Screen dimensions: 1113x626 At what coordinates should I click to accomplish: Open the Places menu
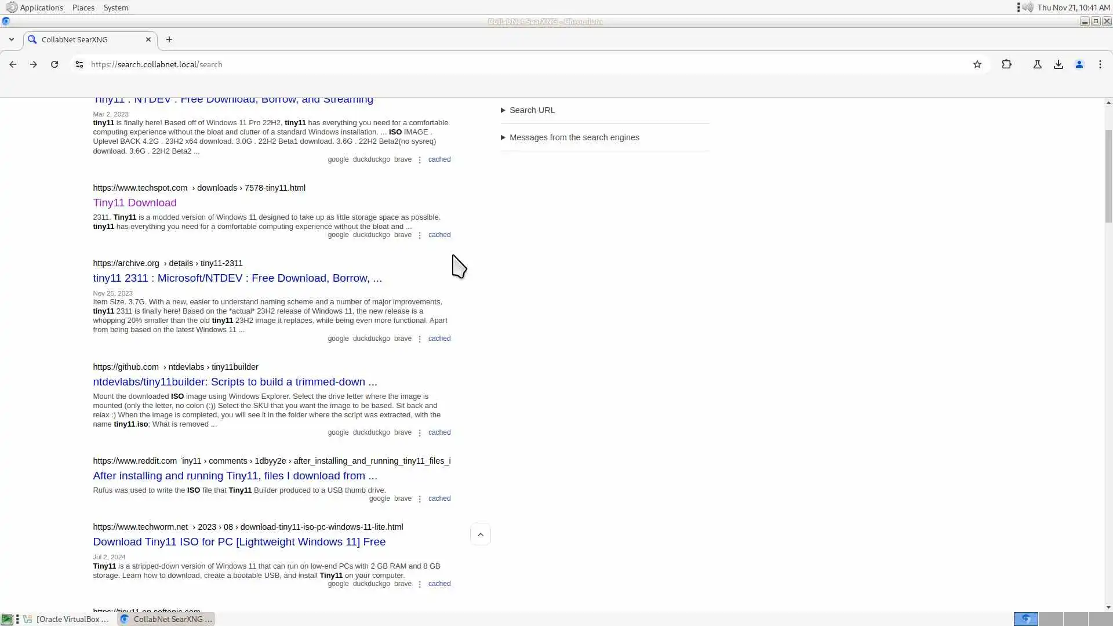[x=83, y=8]
